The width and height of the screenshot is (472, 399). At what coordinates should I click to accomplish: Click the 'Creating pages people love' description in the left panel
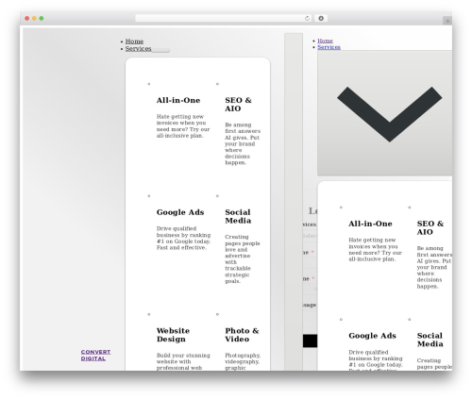pos(243,258)
